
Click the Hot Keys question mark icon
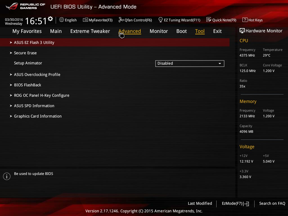tap(245, 20)
